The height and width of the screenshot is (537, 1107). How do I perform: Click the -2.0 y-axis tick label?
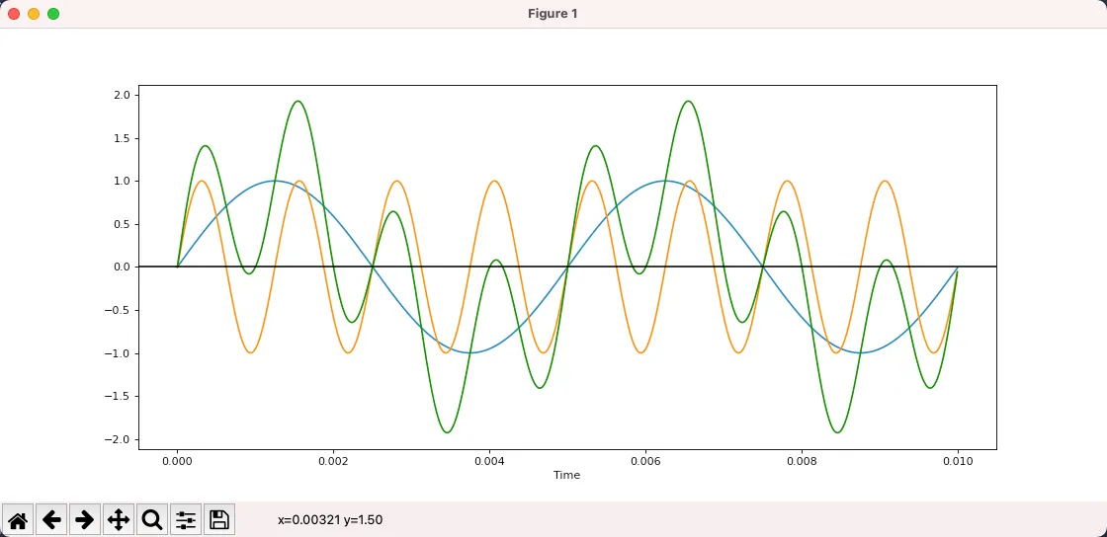(x=119, y=440)
